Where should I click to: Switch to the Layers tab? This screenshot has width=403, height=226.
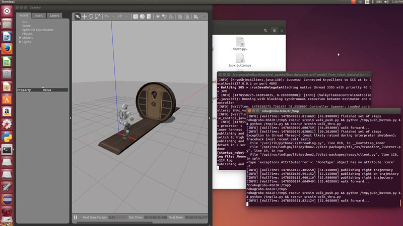[54, 16]
